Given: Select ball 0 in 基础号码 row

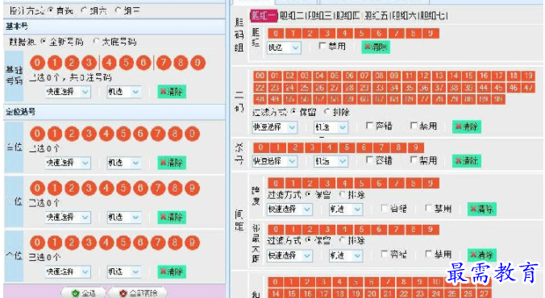Looking at the screenshot, I should coord(37,63).
